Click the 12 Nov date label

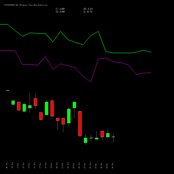[x=23, y=165]
